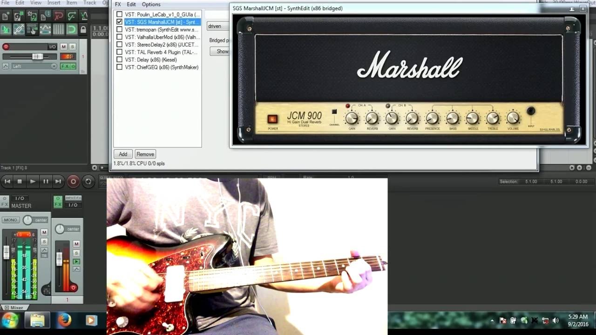The height and width of the screenshot is (335, 596).
Task: Enable ChiefGEQ plugin checkbox
Action: pyautogui.click(x=120, y=67)
